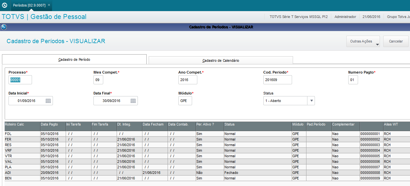410x186 pixels.
Task: Select the ADI row in the grid
Action: point(207,173)
